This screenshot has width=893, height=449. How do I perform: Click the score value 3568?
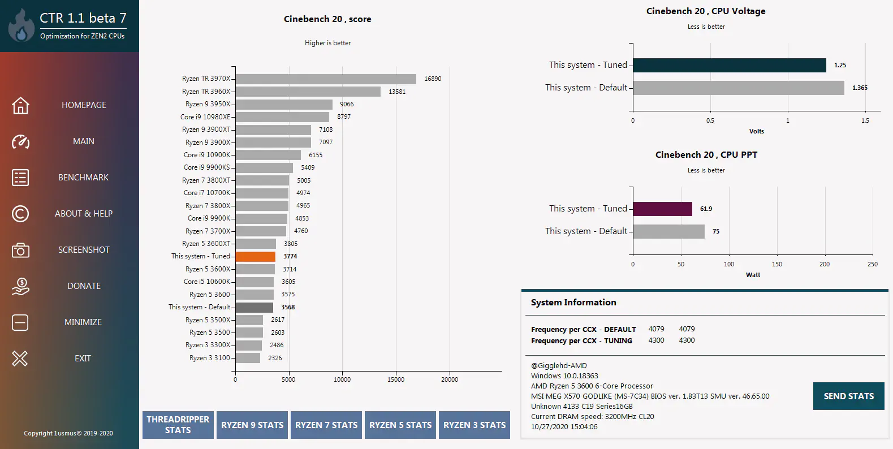coord(288,307)
